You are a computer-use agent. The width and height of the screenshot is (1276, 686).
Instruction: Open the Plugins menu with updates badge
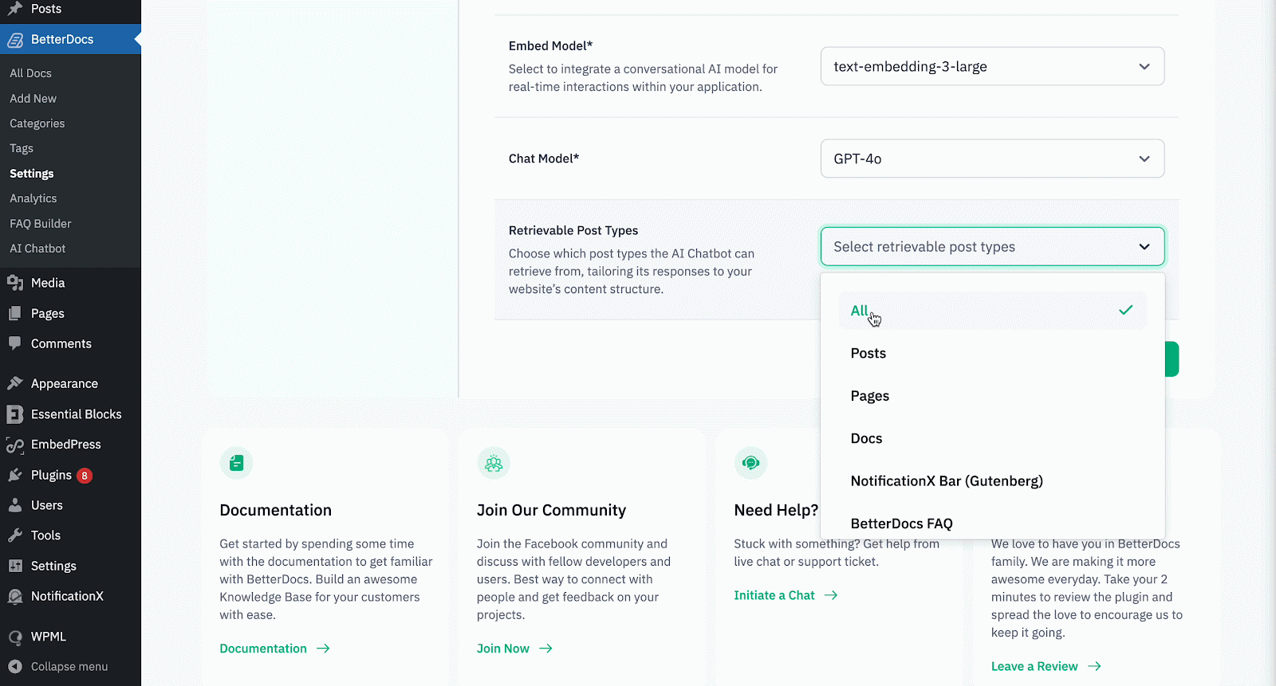click(x=52, y=475)
